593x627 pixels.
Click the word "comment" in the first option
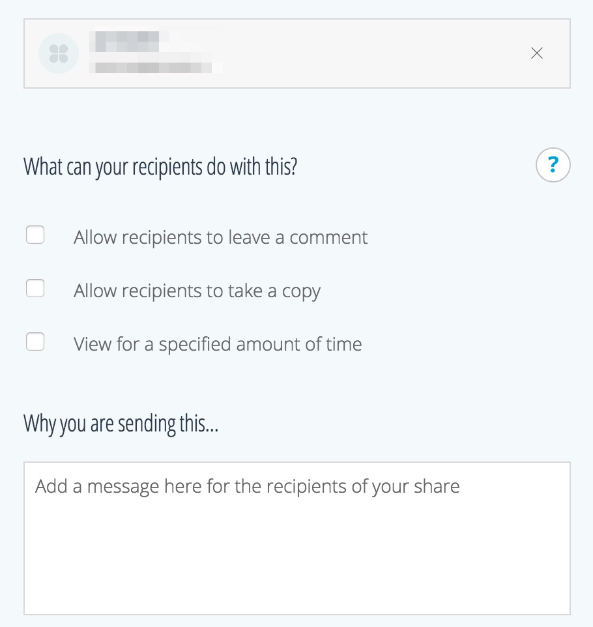328,237
